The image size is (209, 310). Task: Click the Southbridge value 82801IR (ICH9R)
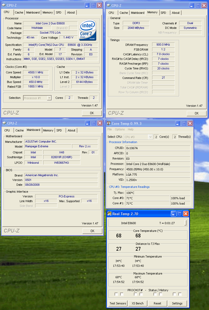pos(62,157)
